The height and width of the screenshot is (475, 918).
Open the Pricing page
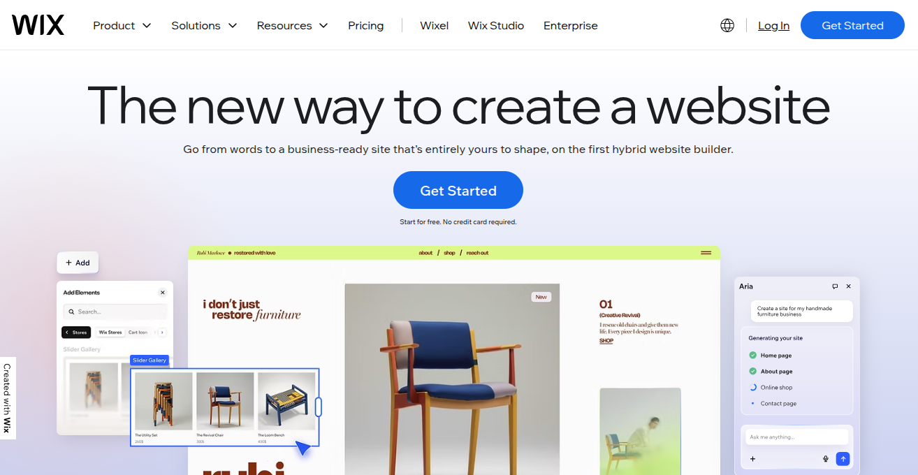pyautogui.click(x=366, y=25)
